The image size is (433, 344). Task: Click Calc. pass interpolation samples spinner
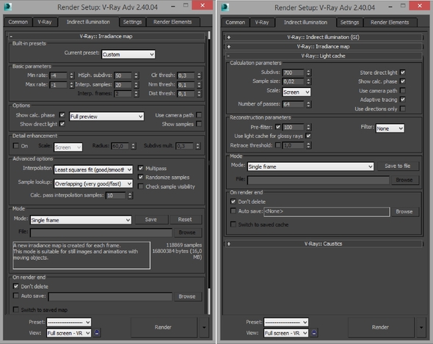pos(130,195)
